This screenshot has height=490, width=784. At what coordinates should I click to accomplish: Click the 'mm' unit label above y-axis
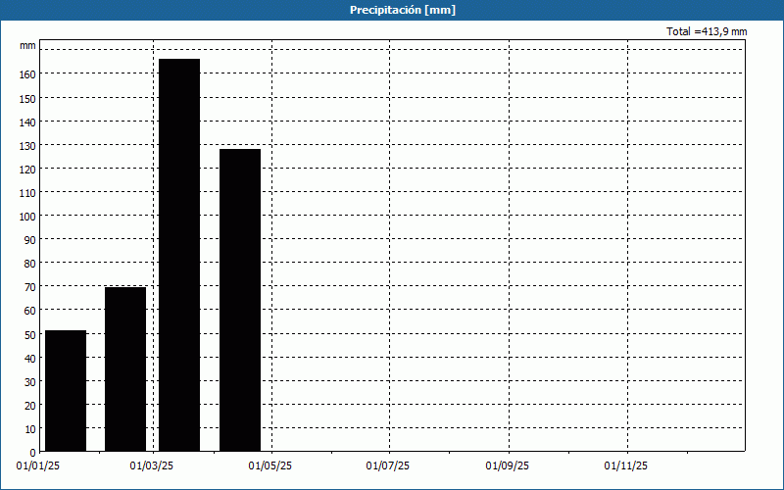28,46
